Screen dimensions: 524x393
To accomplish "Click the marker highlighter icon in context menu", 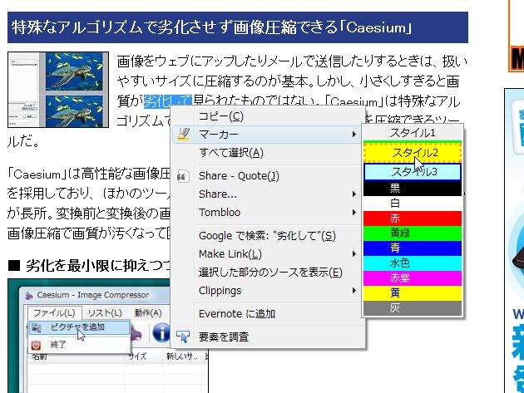I will 184,135.
